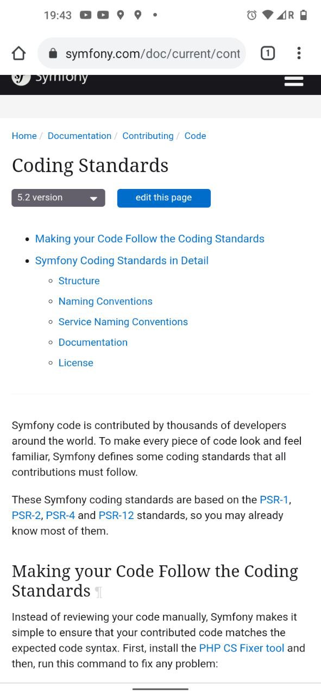Tap the Chrome home icon

18,53
